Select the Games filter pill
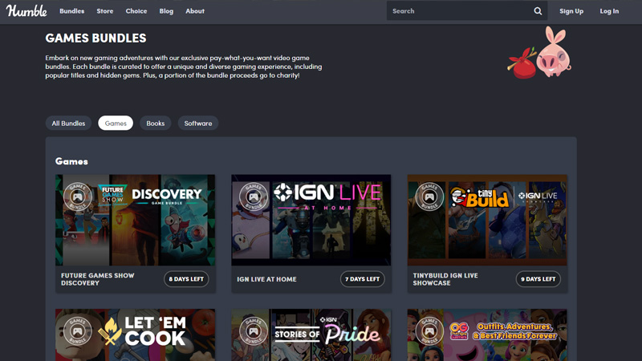This screenshot has width=642, height=361. pyautogui.click(x=116, y=124)
